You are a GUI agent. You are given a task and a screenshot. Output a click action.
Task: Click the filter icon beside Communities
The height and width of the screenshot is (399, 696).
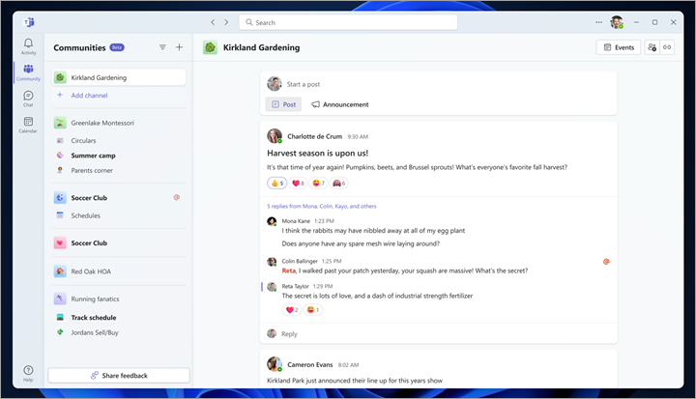[x=162, y=47]
